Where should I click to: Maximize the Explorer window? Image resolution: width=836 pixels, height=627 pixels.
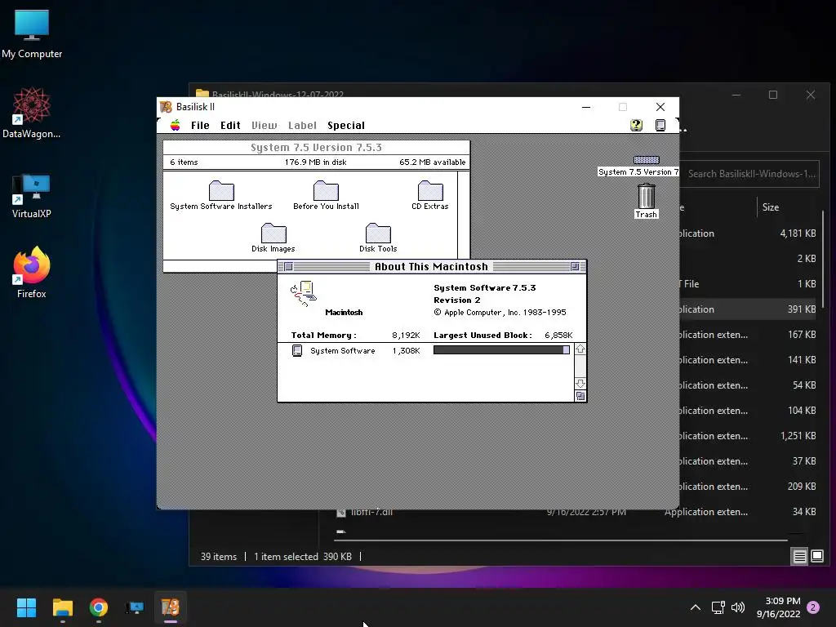(773, 95)
